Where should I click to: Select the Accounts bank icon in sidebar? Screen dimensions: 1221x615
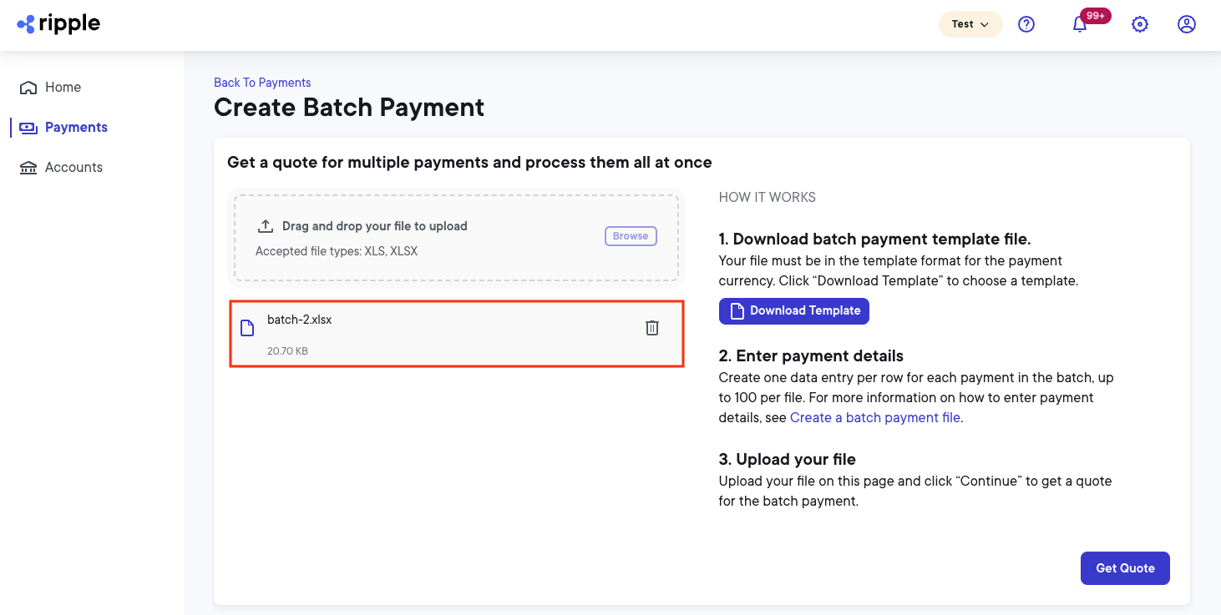point(27,167)
